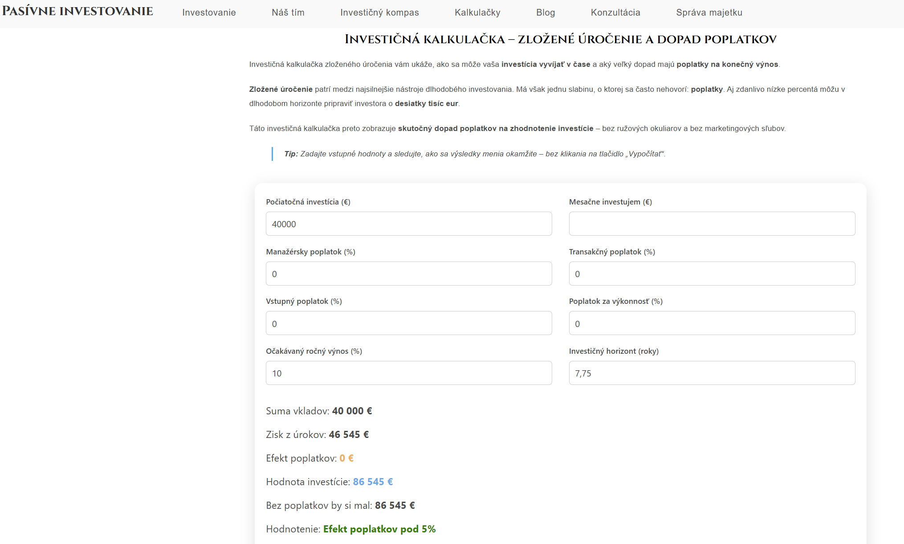Open the Investovanie menu item
This screenshot has height=544, width=904.
209,12
